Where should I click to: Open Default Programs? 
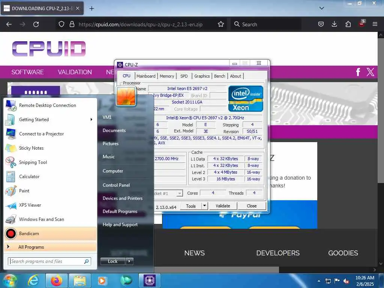pos(120,211)
